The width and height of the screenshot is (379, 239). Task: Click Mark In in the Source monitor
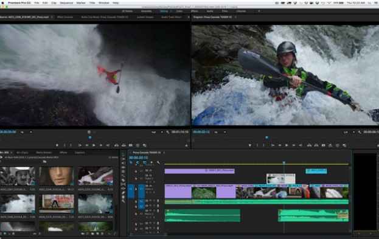(x=64, y=145)
